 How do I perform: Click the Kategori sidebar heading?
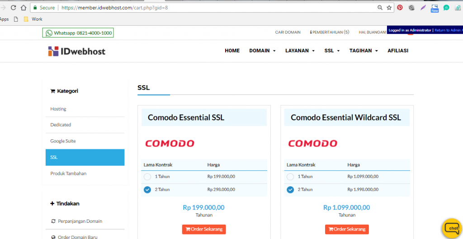[x=64, y=91]
